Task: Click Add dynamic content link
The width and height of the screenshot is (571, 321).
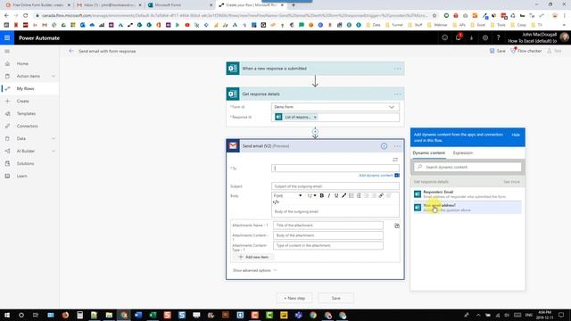Action: click(x=376, y=176)
